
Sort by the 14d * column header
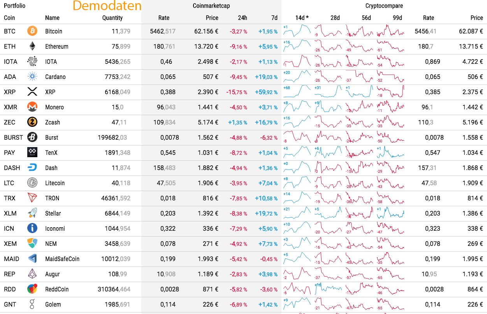point(302,18)
